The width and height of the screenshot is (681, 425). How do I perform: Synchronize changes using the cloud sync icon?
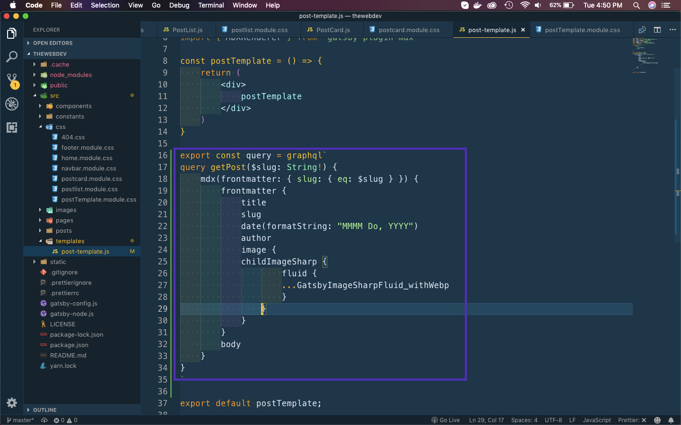click(44, 420)
